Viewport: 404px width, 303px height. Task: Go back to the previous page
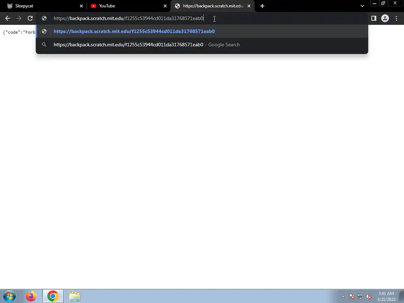(8, 18)
